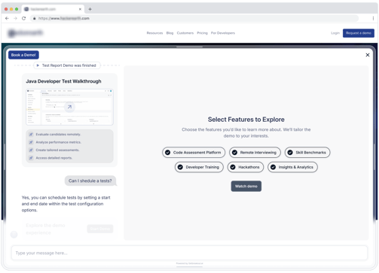Reload the page with refresh icon

(x=23, y=18)
